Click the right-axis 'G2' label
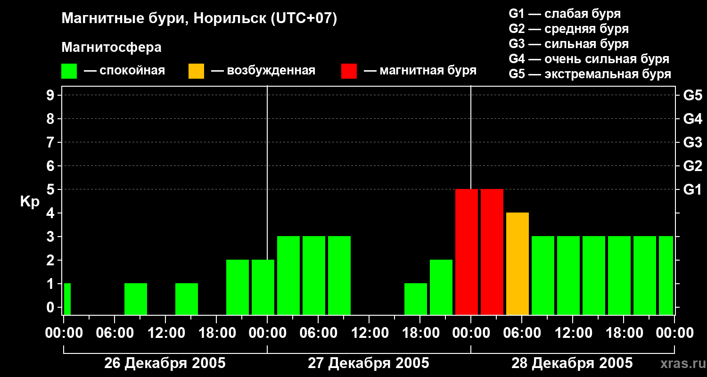Image resolution: width=707 pixels, height=377 pixels. (x=693, y=166)
